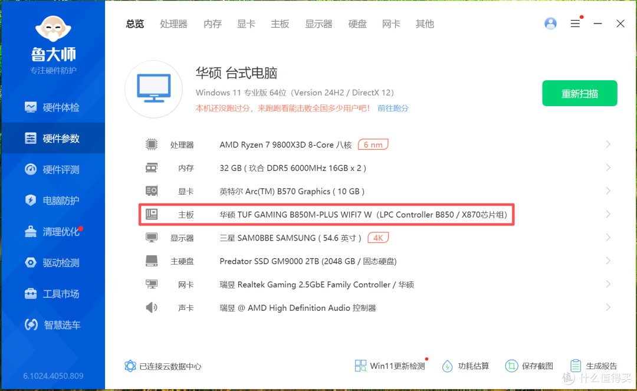The image size is (637, 391).
Task: Click the 4K display badge
Action: click(x=378, y=238)
